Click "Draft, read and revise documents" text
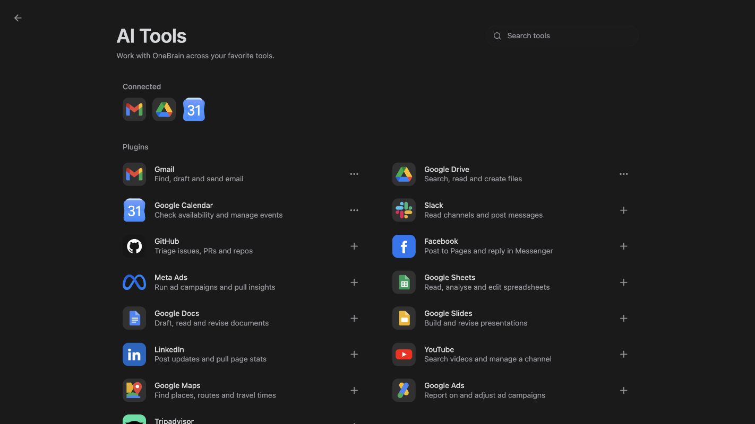This screenshot has height=424, width=755. (211, 323)
